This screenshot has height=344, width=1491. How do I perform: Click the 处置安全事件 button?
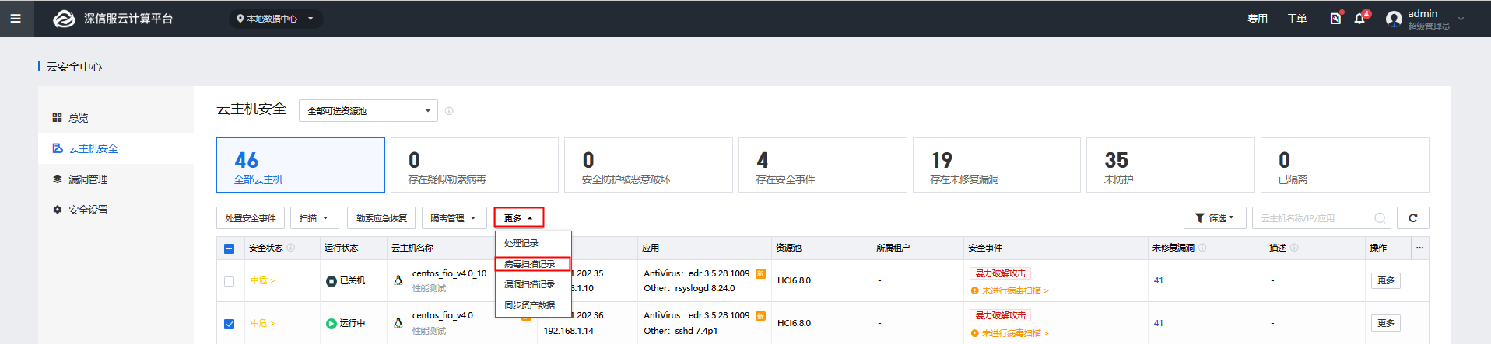[251, 218]
